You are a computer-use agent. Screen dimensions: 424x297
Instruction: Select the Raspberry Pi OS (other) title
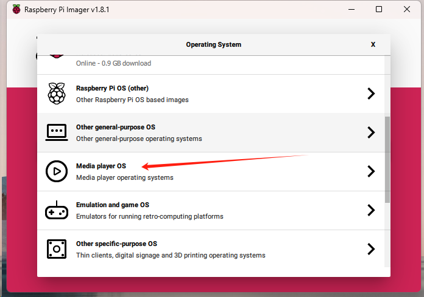click(112, 89)
